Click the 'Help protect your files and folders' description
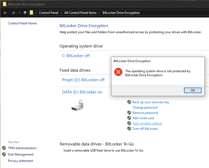The image size is (209, 168). click(x=131, y=32)
